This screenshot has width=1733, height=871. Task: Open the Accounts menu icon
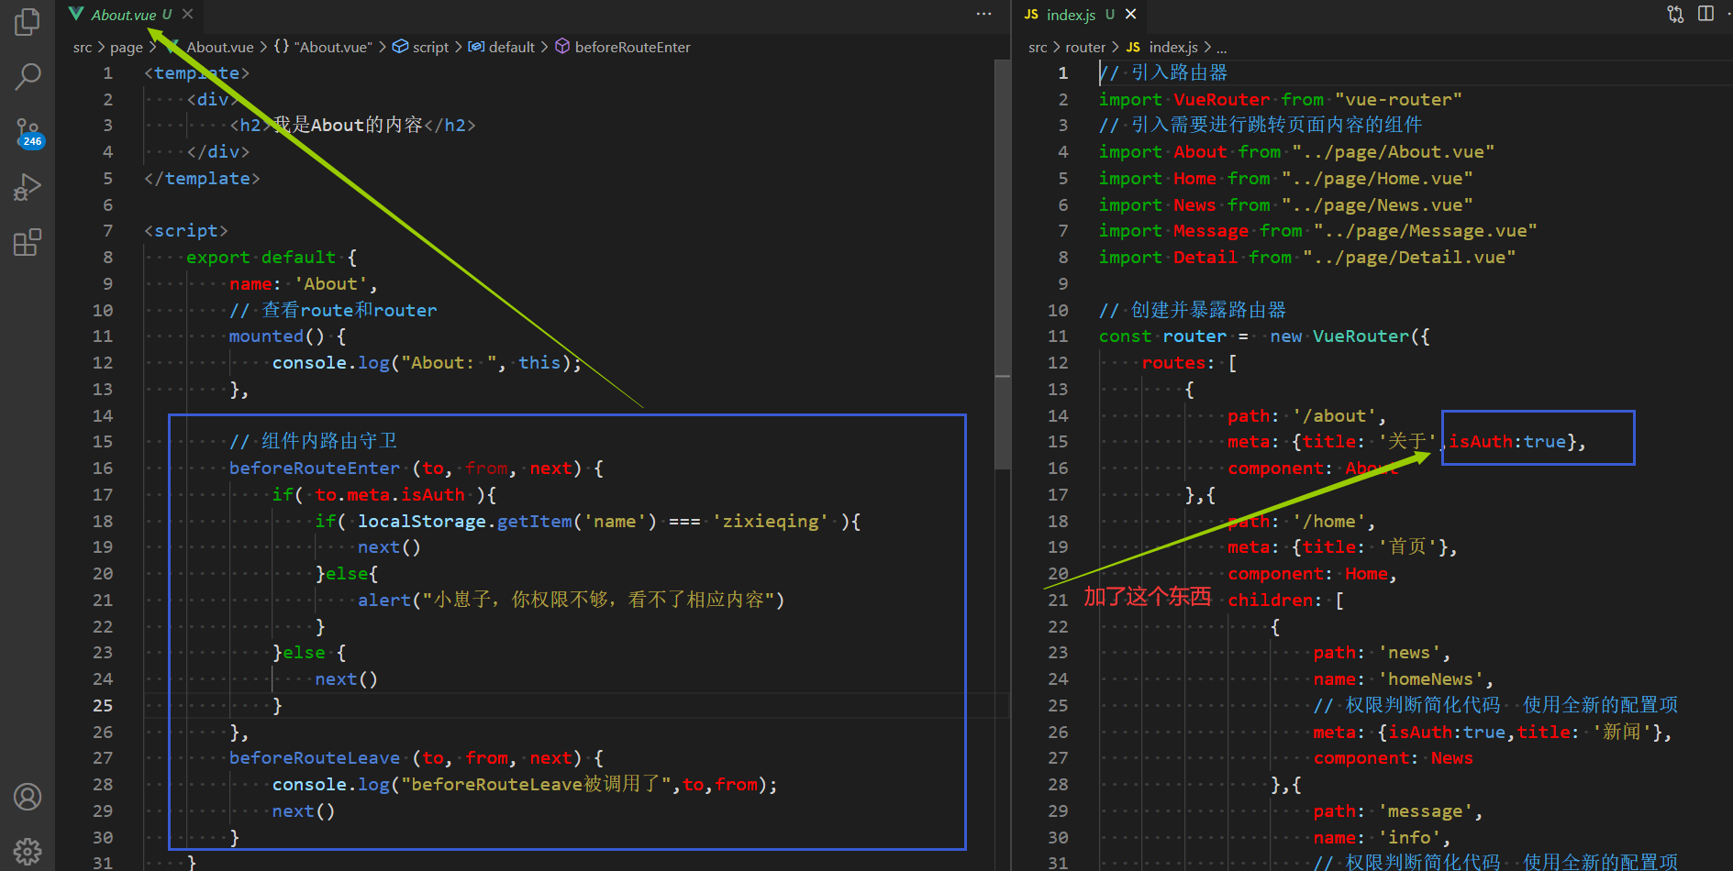click(28, 797)
